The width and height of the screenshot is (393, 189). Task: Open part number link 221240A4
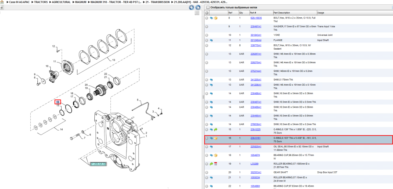click(x=256, y=40)
